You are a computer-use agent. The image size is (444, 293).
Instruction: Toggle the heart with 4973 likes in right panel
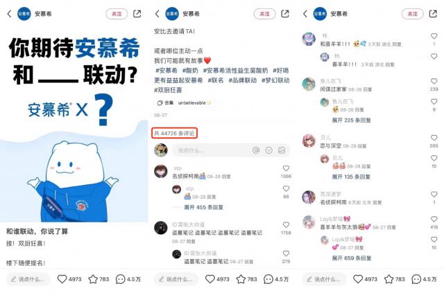(x=358, y=279)
